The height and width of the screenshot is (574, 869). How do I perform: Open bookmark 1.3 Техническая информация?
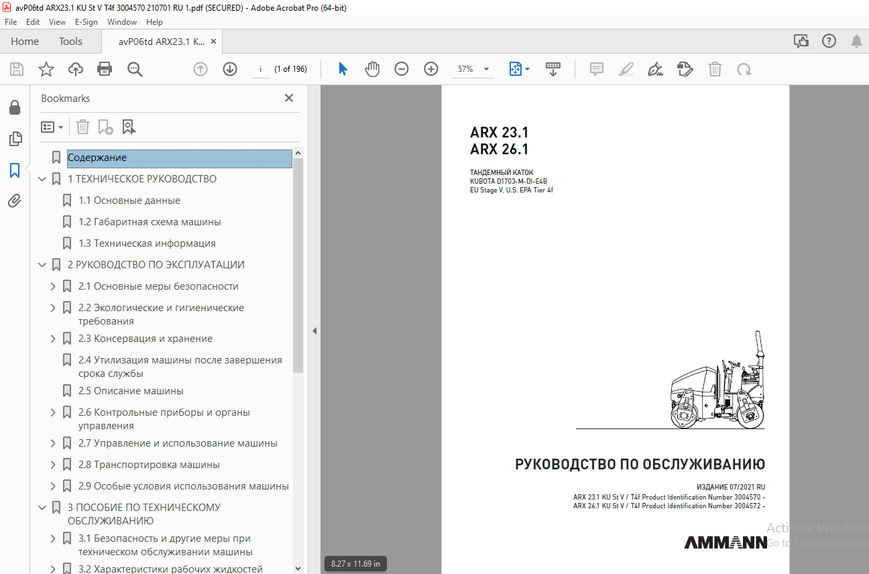click(147, 243)
